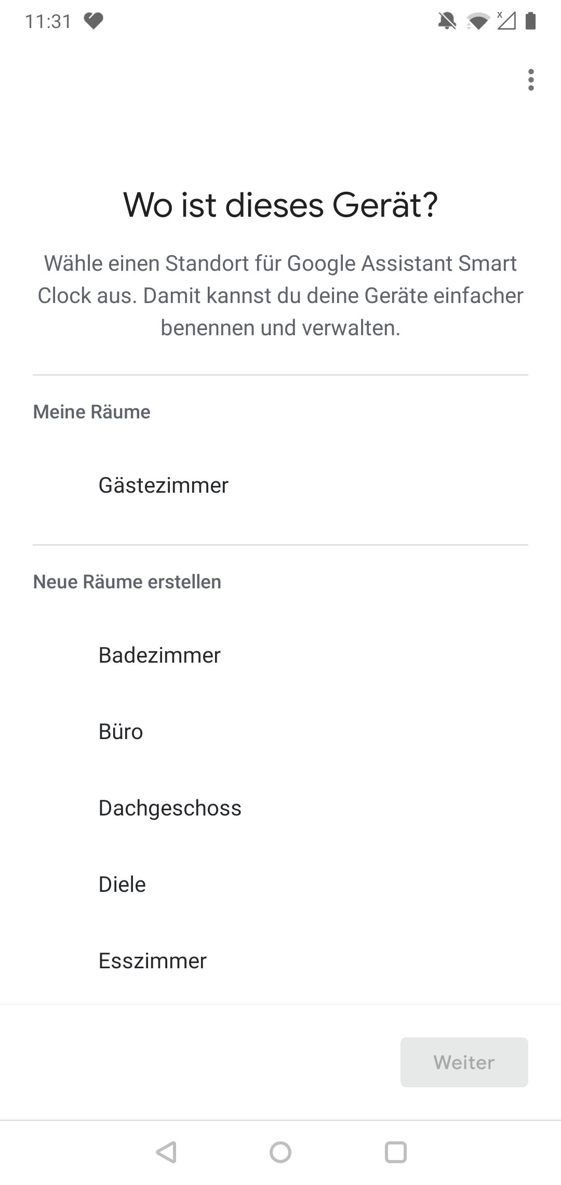This screenshot has width=561, height=1185.
Task: Tap the mobile signal status icon
Action: point(506,21)
